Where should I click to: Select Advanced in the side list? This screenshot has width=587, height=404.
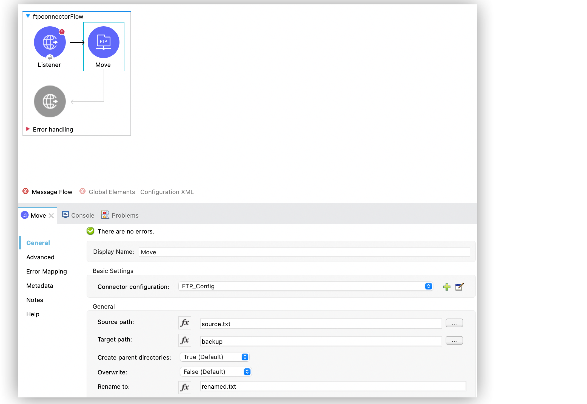click(x=40, y=257)
